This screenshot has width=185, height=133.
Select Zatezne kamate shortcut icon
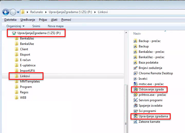tap(135, 122)
